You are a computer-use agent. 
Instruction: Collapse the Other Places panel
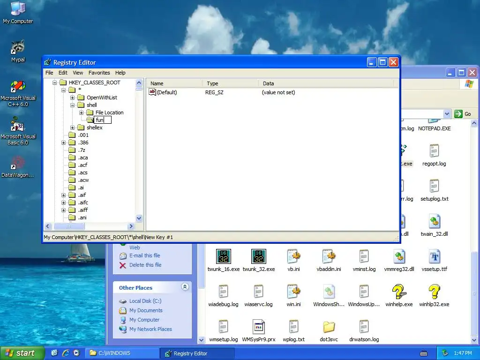185,287
